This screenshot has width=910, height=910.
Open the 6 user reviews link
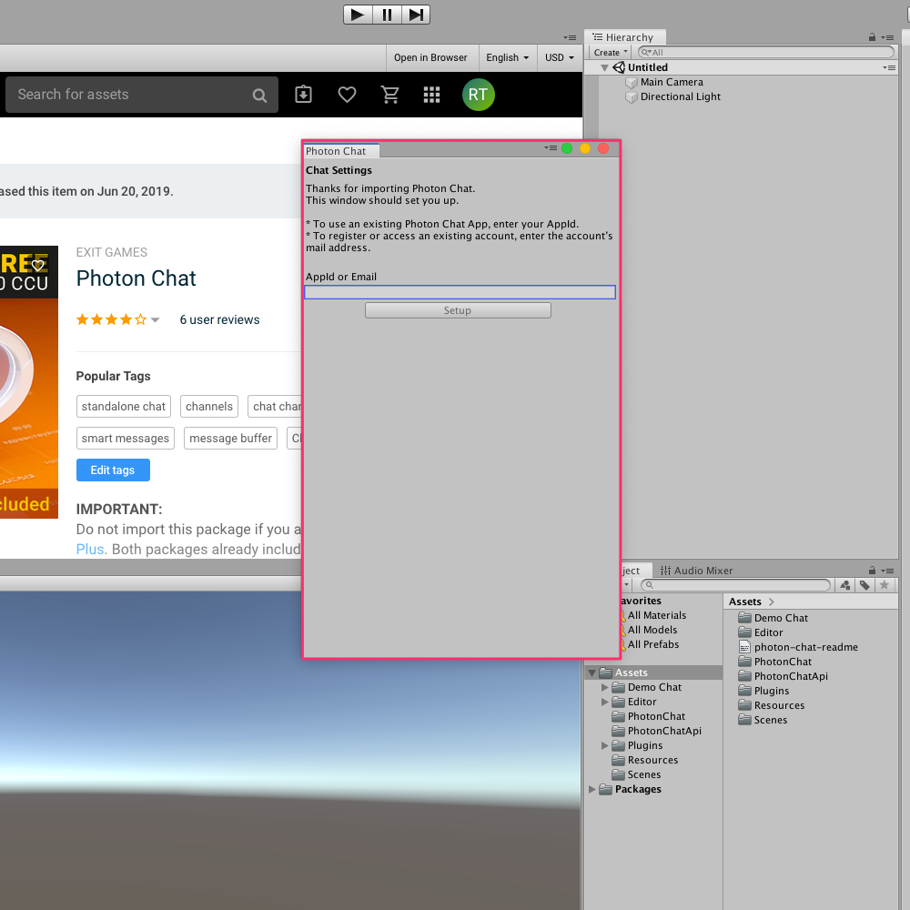point(219,319)
